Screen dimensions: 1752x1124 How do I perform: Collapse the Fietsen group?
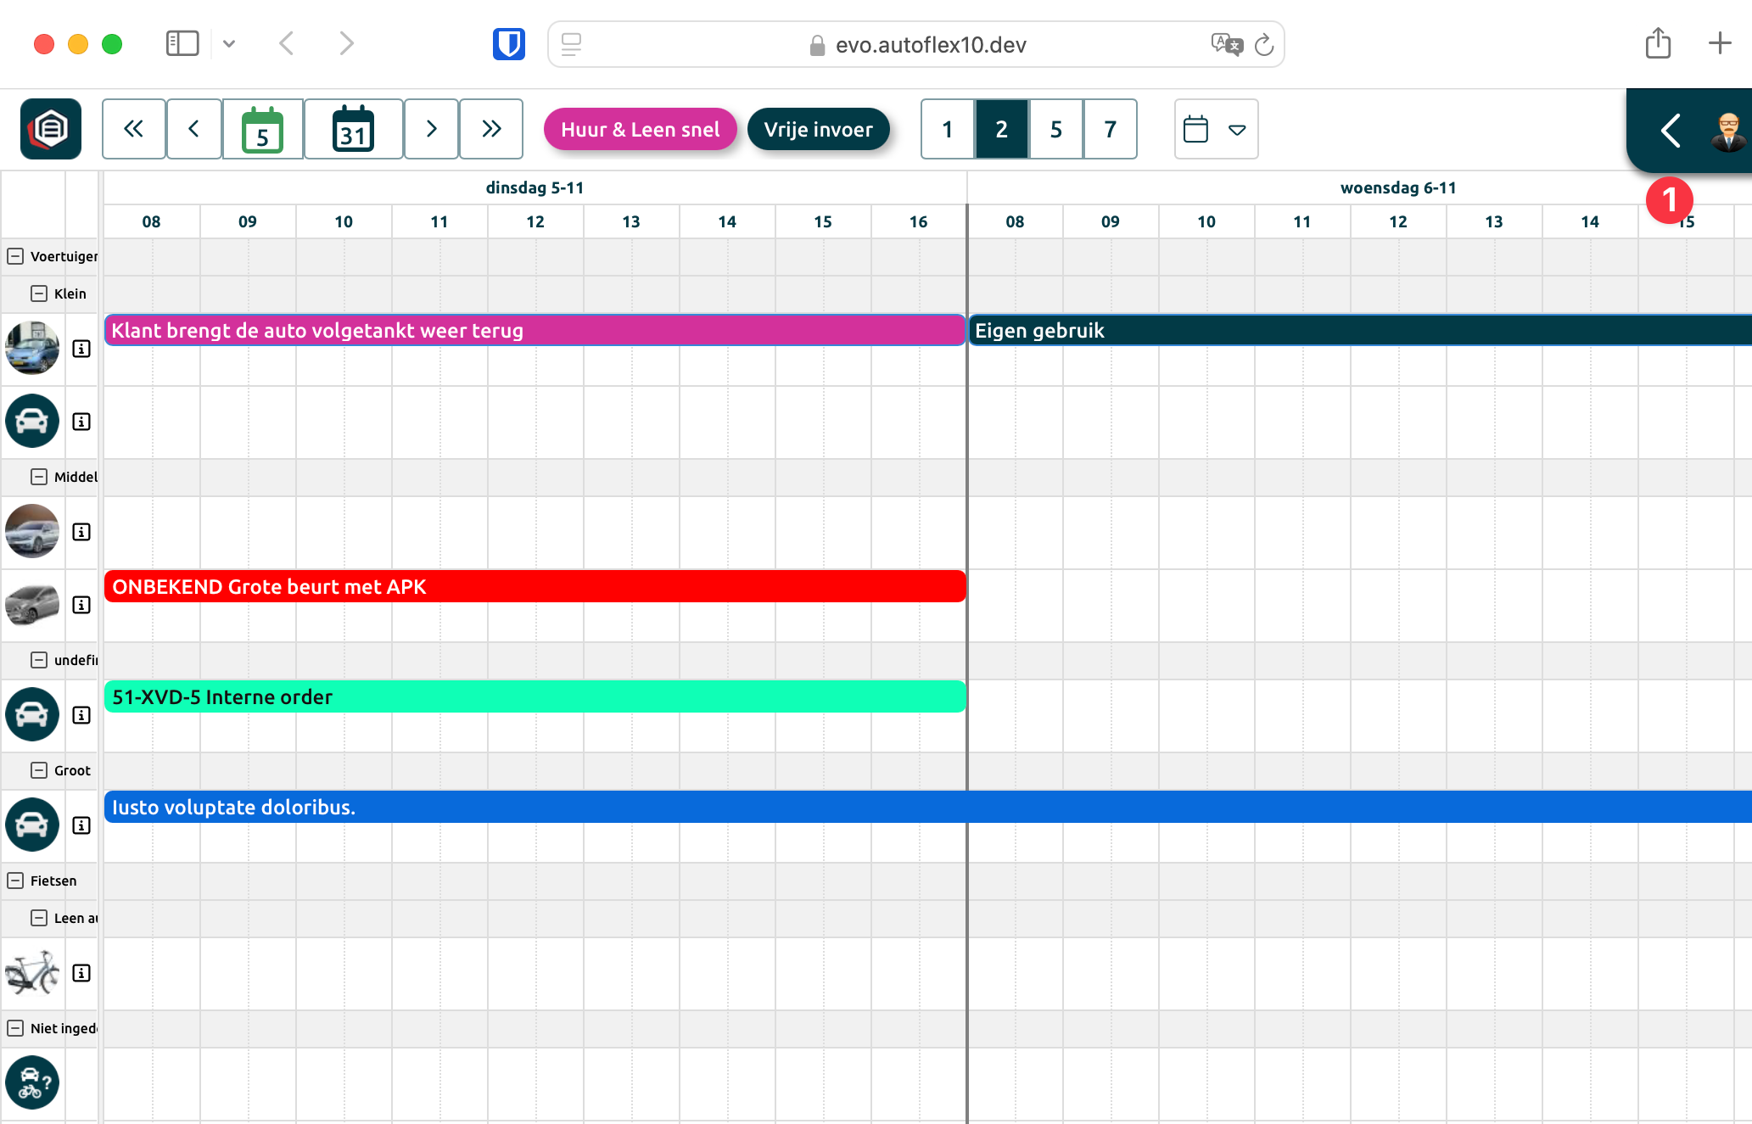[x=15, y=881]
